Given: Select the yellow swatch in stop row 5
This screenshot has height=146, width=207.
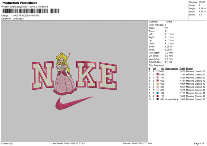Looking at the screenshot, I should 158,84.
